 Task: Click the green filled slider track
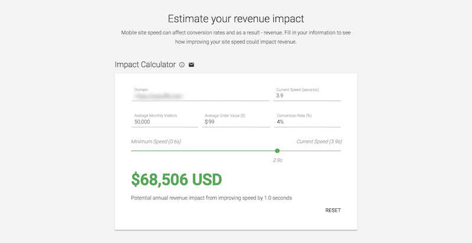(203, 150)
